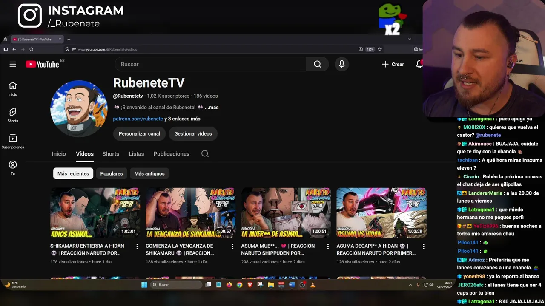Switch to the Vídeos channel tab
Viewport: 545px width, 306px height.
coord(85,154)
